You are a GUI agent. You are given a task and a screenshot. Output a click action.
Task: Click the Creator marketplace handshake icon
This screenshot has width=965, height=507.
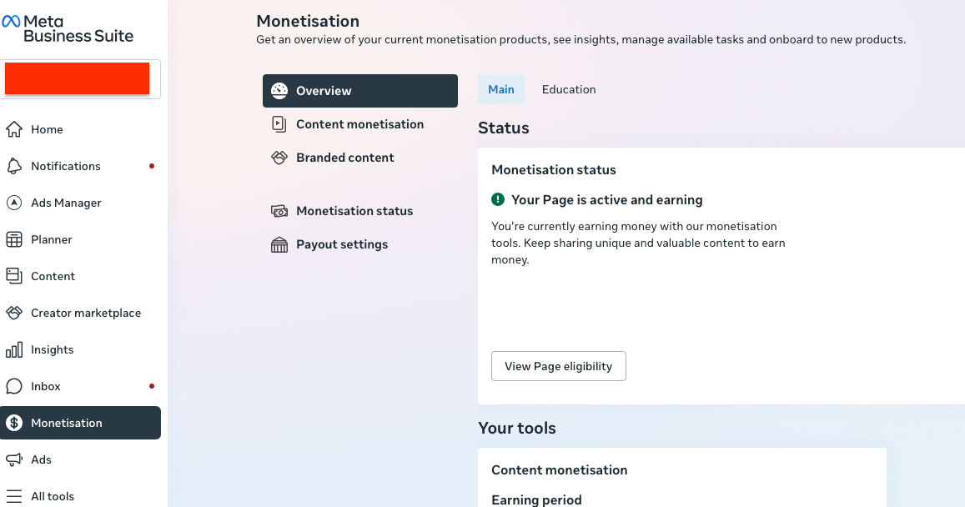click(14, 313)
